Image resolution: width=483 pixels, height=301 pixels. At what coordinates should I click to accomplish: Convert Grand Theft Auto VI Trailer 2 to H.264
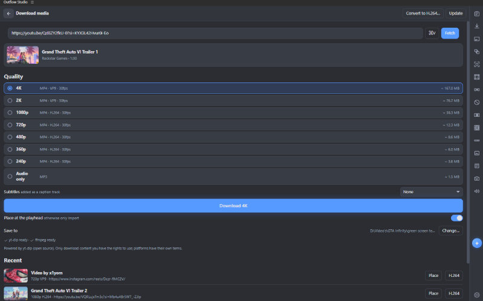tap(454, 293)
